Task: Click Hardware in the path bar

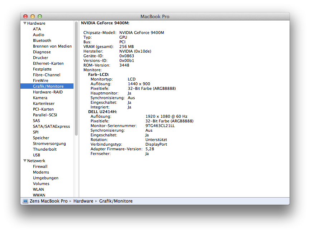Action: (83, 201)
